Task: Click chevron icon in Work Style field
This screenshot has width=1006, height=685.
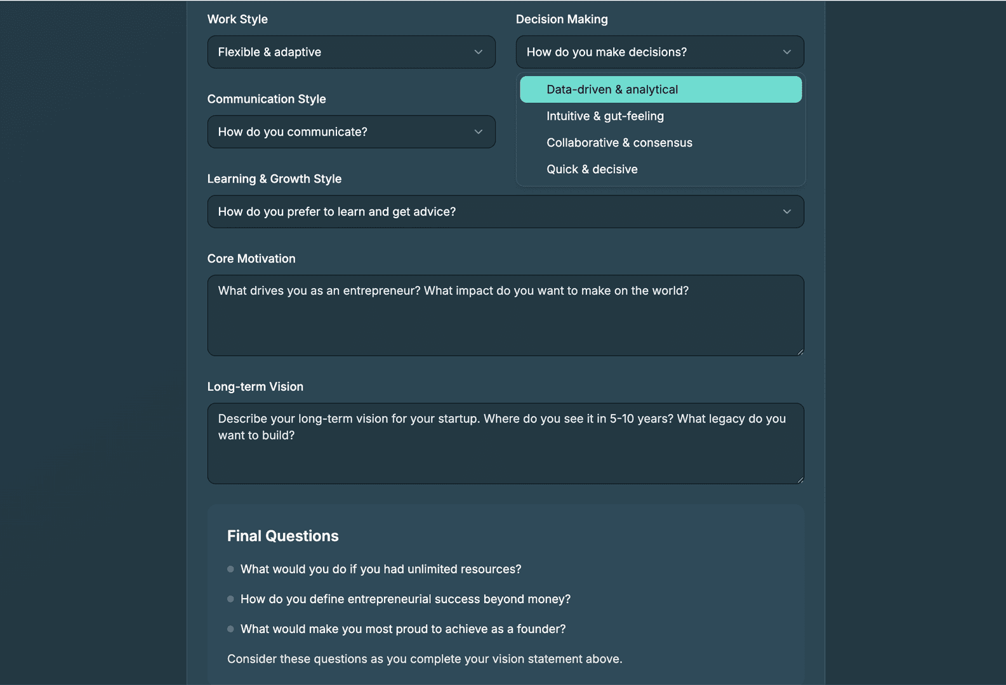Action: click(x=479, y=52)
